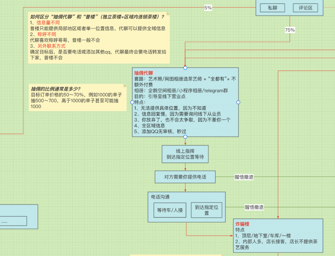Click the left connection handle of 抽佣代聊 node
Image resolution: width=335 pixels, height=256 pixels.
click(x=132, y=102)
